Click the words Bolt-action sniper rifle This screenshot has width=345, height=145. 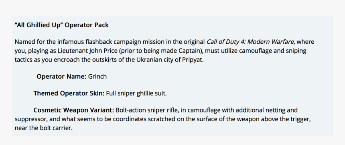click(146, 110)
